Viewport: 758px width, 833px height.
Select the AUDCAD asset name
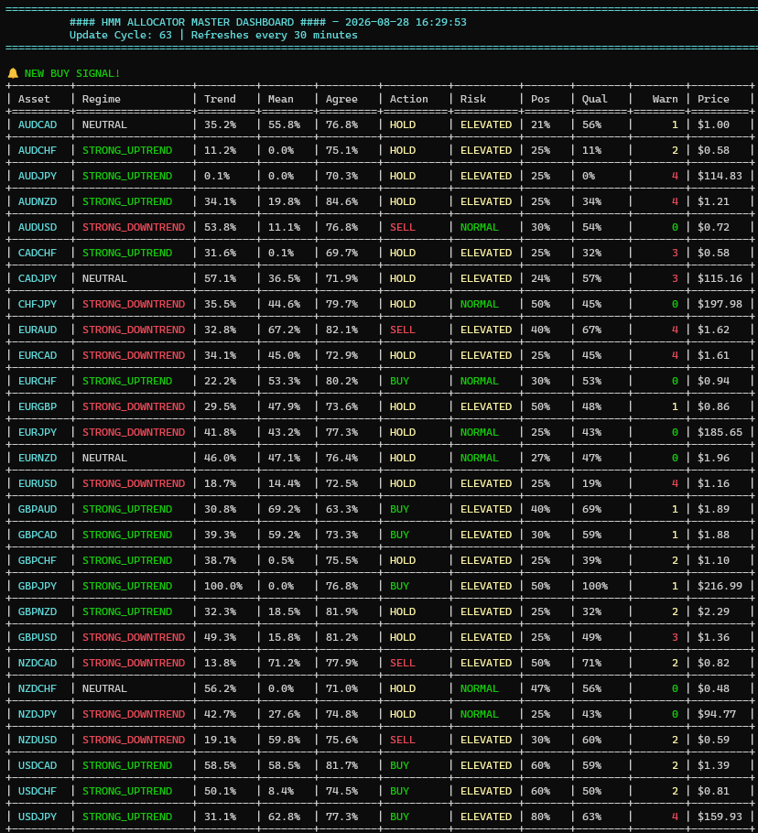coord(38,124)
